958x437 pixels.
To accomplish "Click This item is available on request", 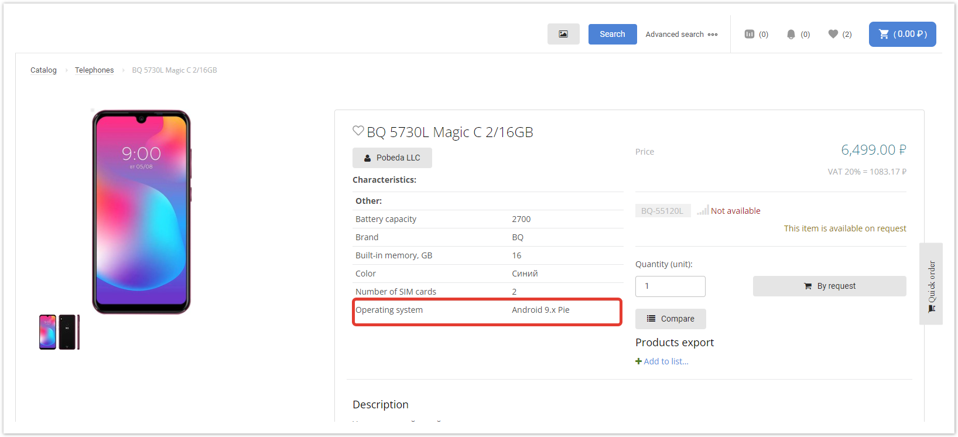I will click(x=845, y=228).
